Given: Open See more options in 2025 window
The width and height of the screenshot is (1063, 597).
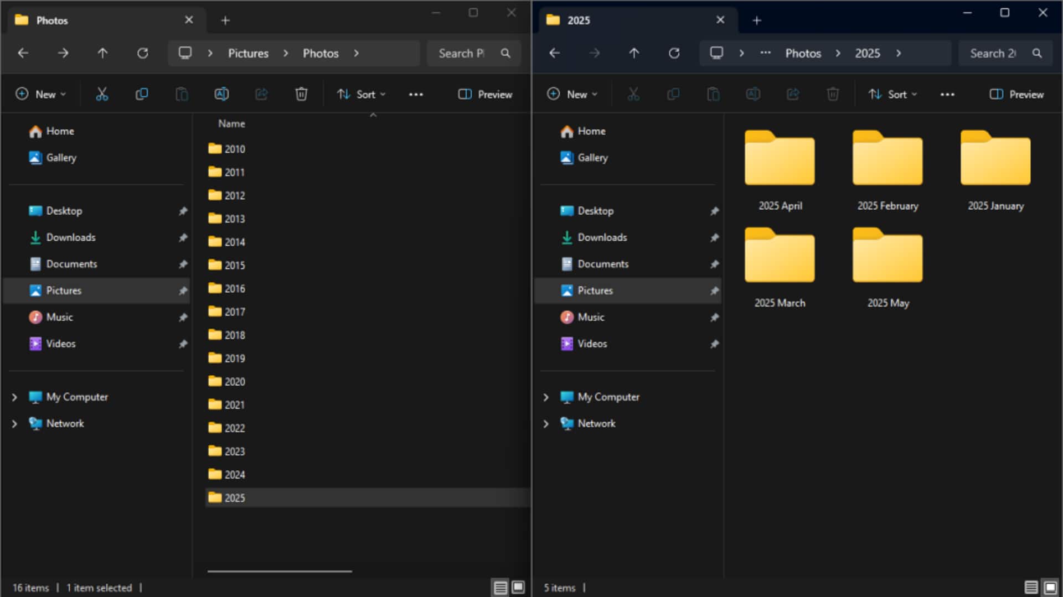Looking at the screenshot, I should coord(947,95).
